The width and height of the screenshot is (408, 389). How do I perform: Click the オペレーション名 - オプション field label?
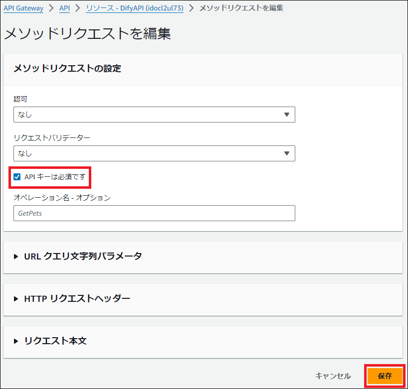tap(62, 197)
